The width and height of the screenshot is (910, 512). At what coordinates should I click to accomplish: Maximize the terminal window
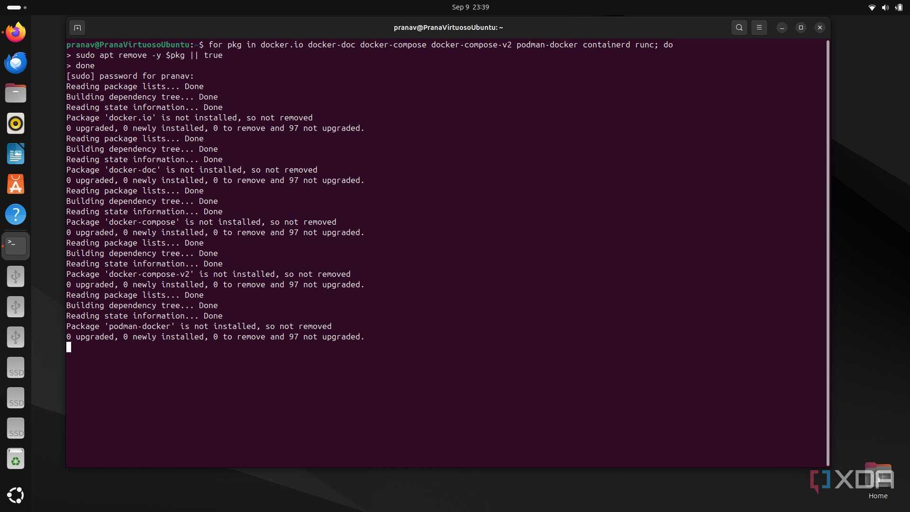801,27
